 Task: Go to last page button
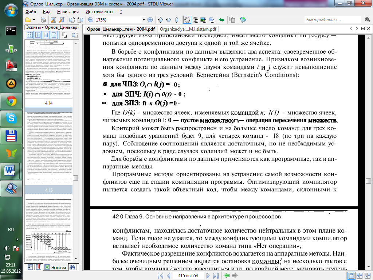[216, 276]
